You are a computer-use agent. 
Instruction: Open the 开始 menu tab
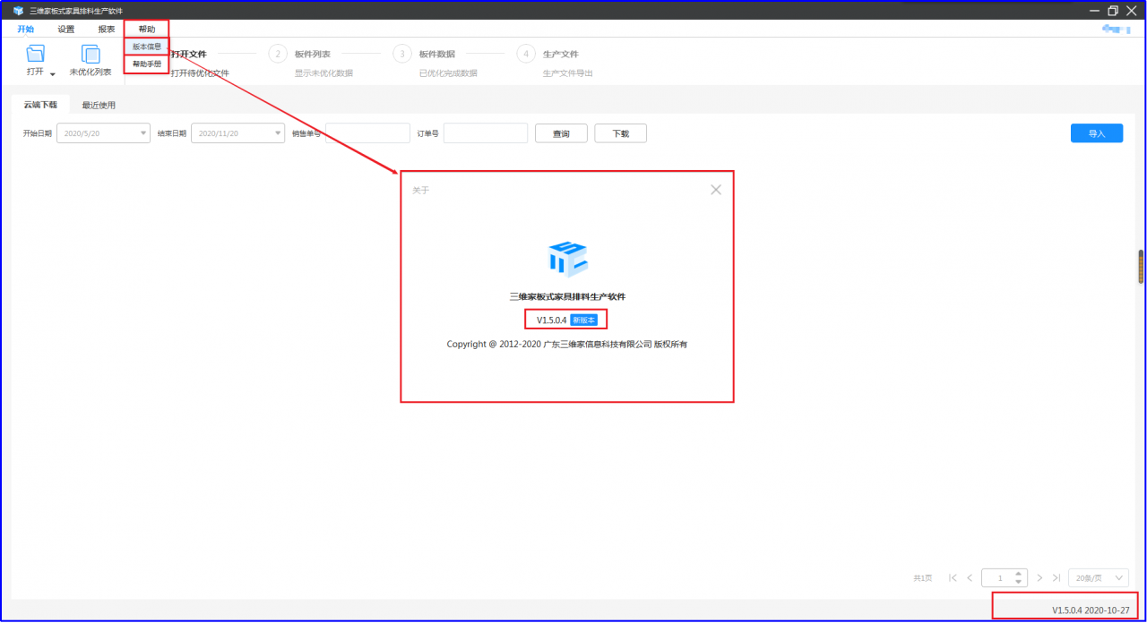pos(26,30)
